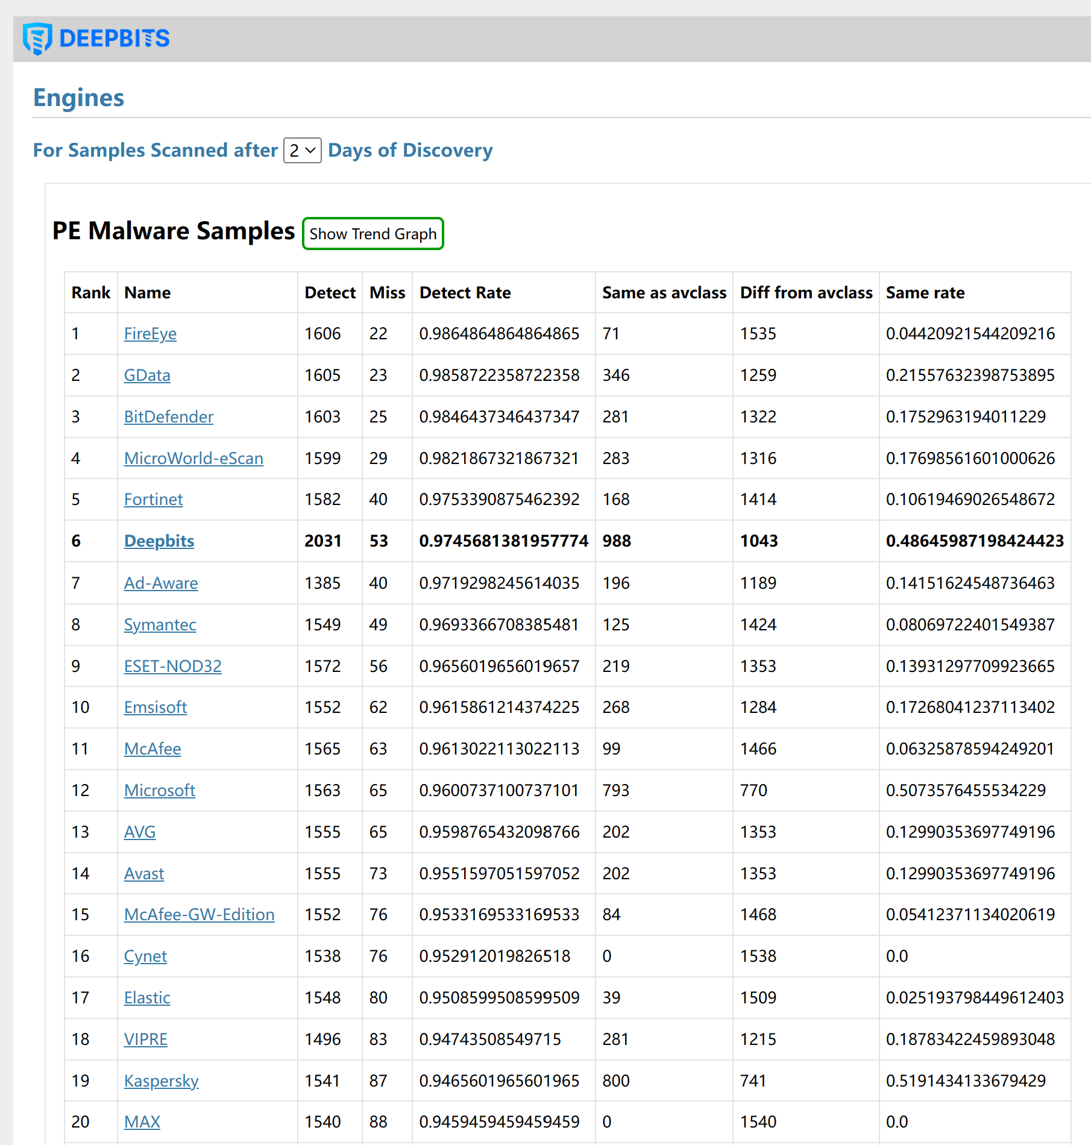
Task: Click the Same as avclass column header
Action: (x=664, y=293)
